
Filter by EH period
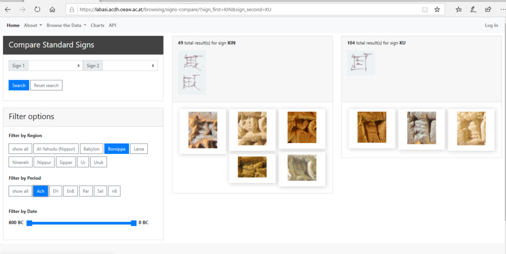tap(55, 191)
